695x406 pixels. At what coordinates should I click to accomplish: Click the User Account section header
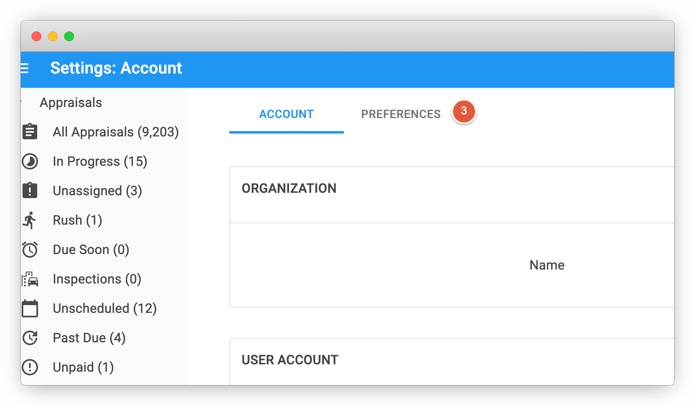(x=290, y=360)
